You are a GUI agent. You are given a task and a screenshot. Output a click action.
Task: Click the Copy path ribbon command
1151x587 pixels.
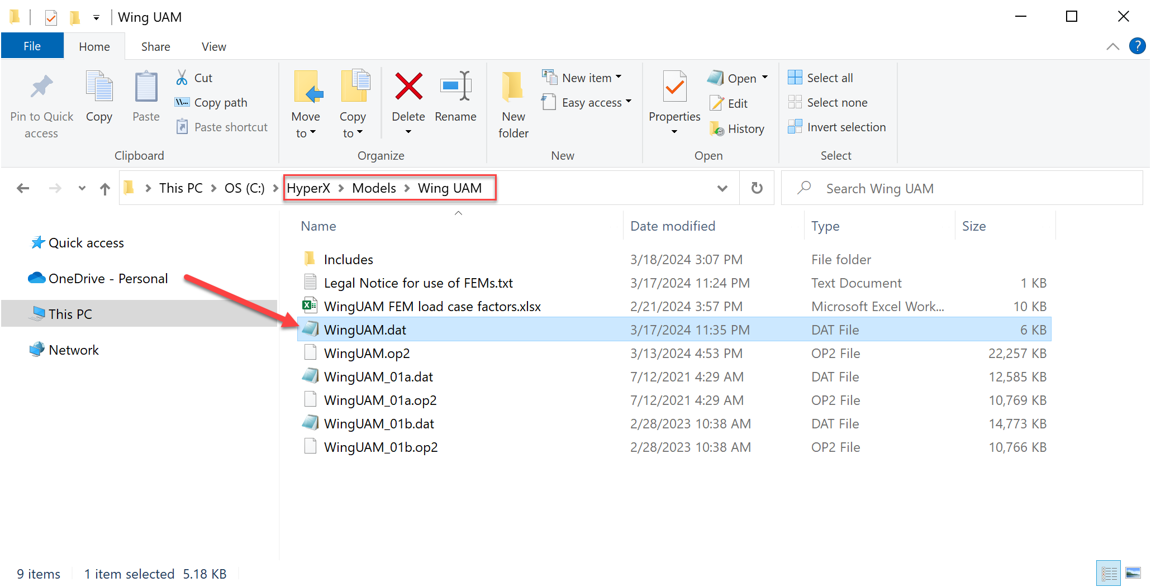click(x=211, y=103)
